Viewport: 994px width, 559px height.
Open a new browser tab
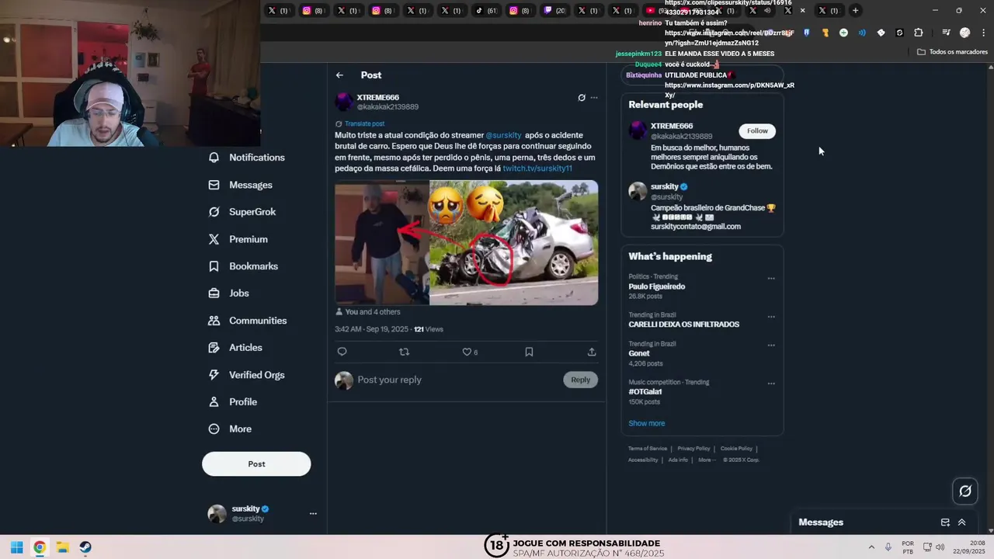(855, 11)
